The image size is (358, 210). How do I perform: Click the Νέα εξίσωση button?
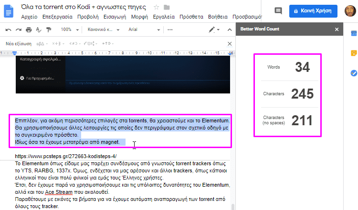pos(19,43)
